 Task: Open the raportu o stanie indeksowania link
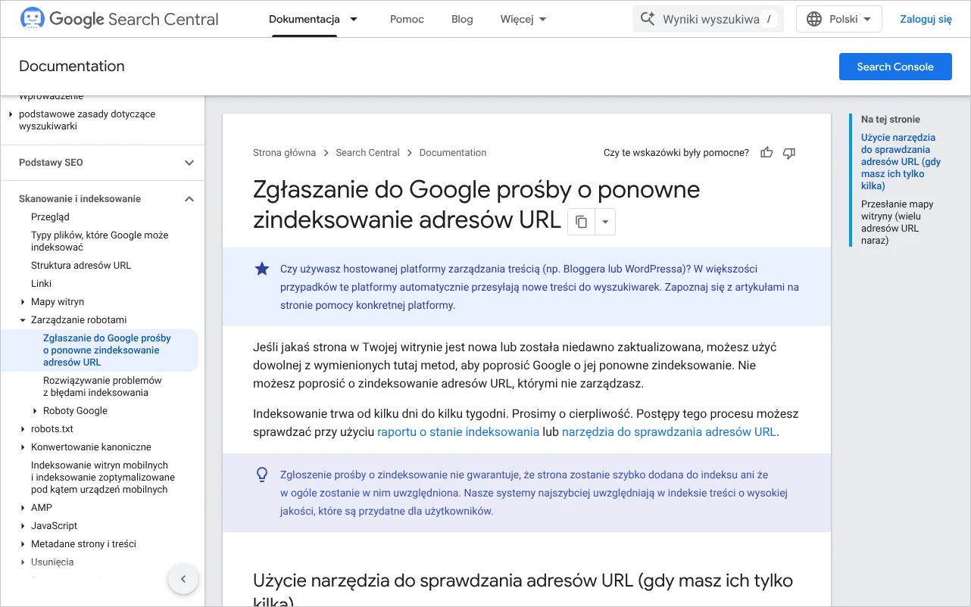tap(458, 432)
